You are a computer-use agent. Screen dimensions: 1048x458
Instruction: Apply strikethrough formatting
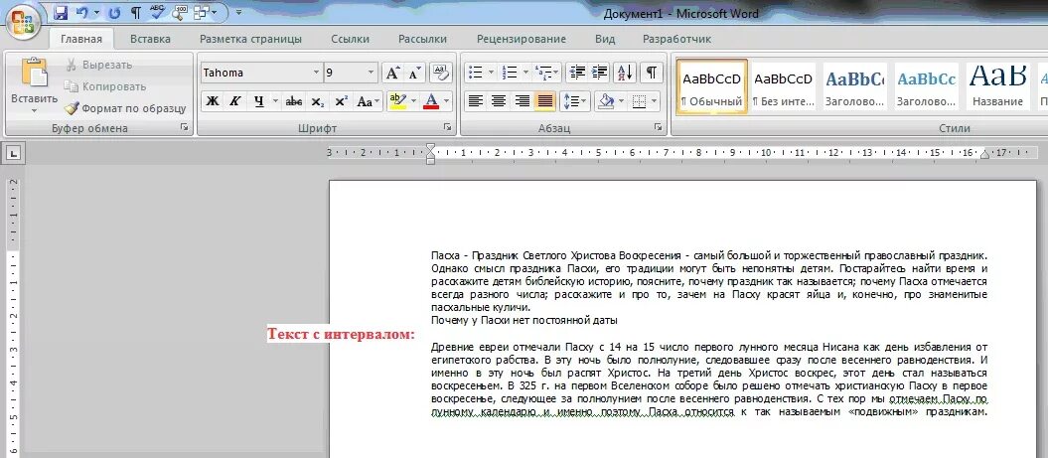[x=293, y=101]
